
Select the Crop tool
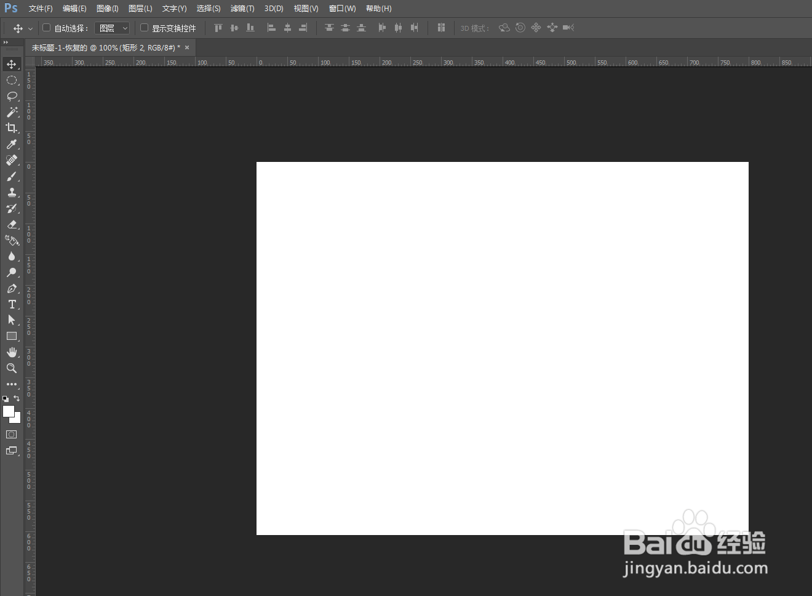point(12,128)
